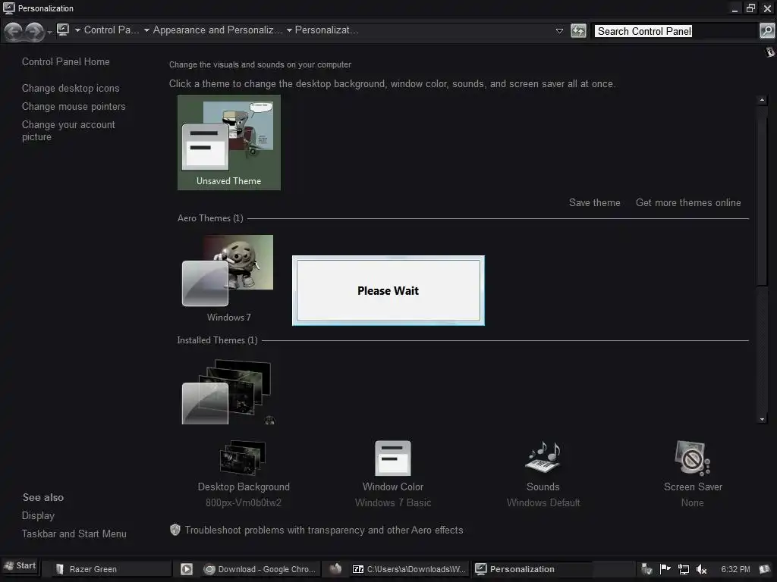Open the Start menu
The image size is (777, 582).
20,565
